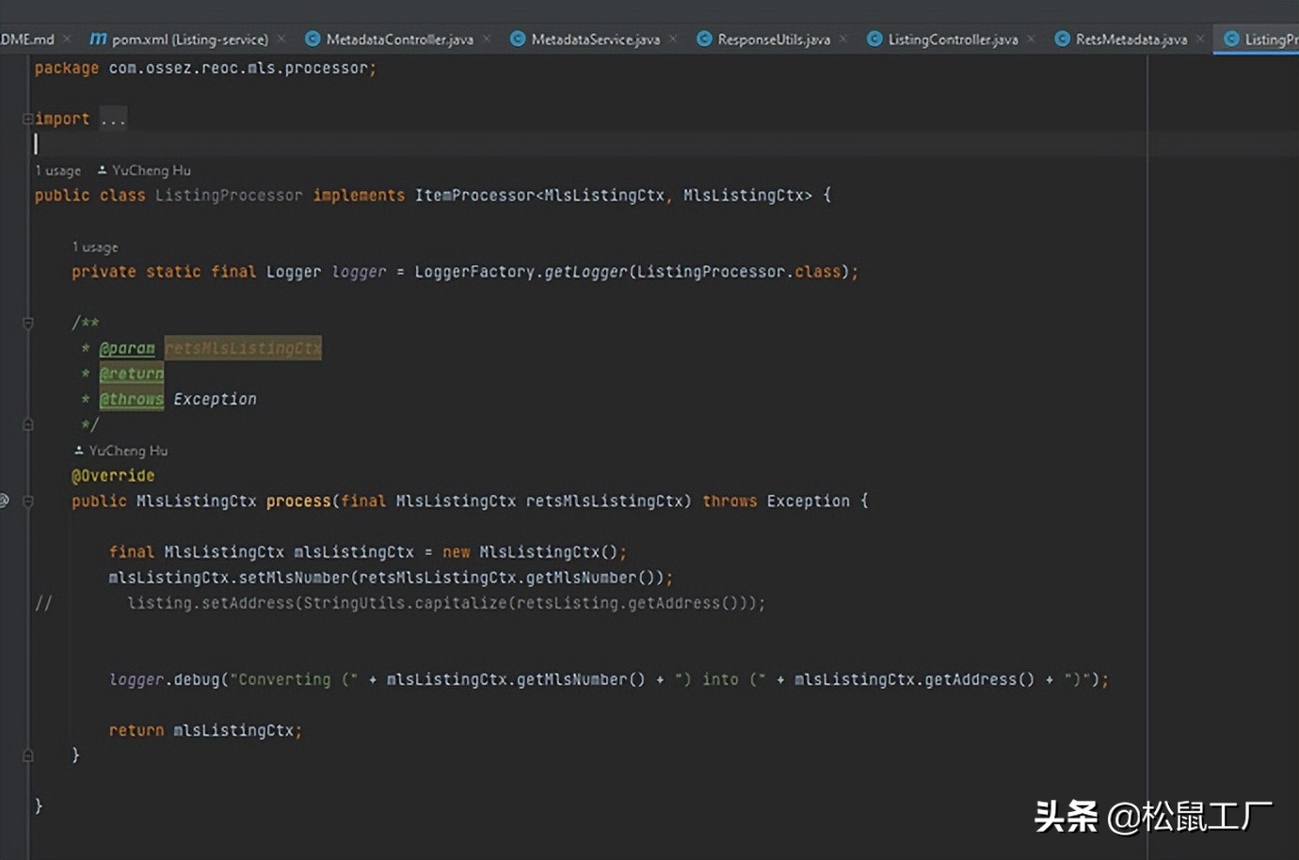
Task: Click the return mlsListingCtx statement
Action: [x=205, y=729]
